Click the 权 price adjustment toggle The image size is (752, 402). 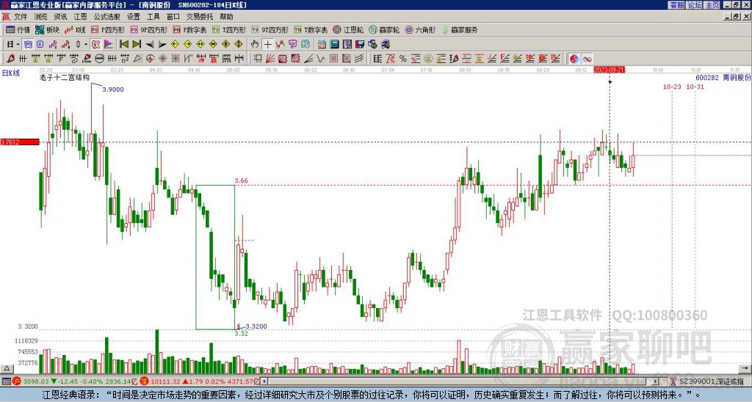click(x=95, y=45)
